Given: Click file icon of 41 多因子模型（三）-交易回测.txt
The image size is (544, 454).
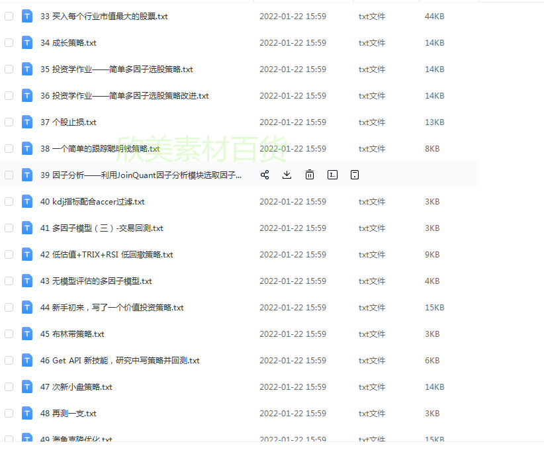Looking at the screenshot, I should coord(27,228).
